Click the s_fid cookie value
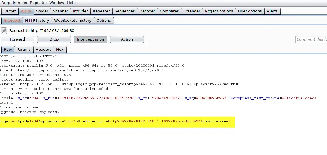This screenshot has width=327, height=155. point(95,98)
